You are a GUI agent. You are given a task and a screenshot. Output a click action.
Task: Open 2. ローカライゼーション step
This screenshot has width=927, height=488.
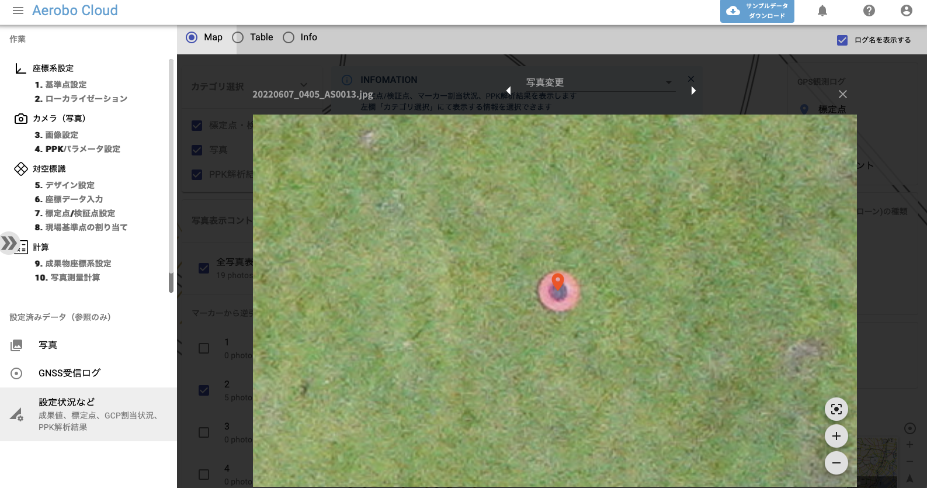click(x=81, y=99)
